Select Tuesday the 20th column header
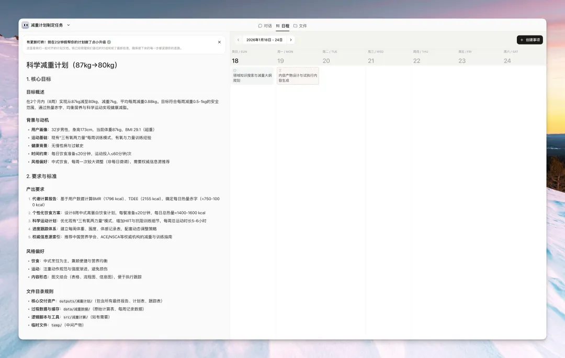Viewport: 565px width, 358px height. 326,61
